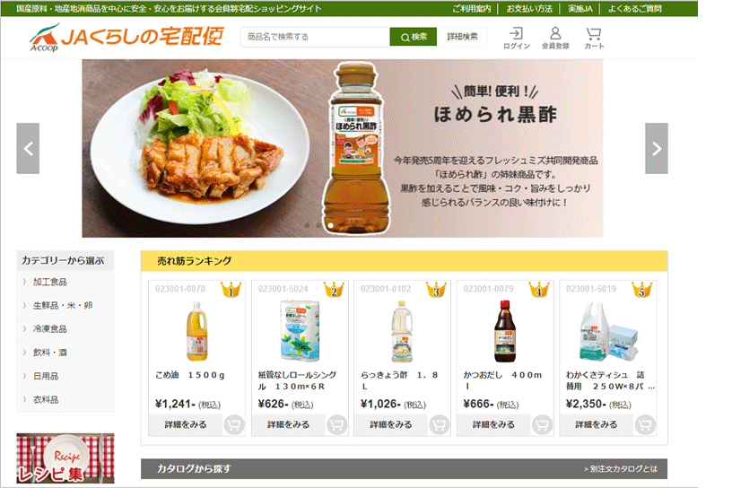Click the 会員登録 member registration icon

(x=555, y=38)
